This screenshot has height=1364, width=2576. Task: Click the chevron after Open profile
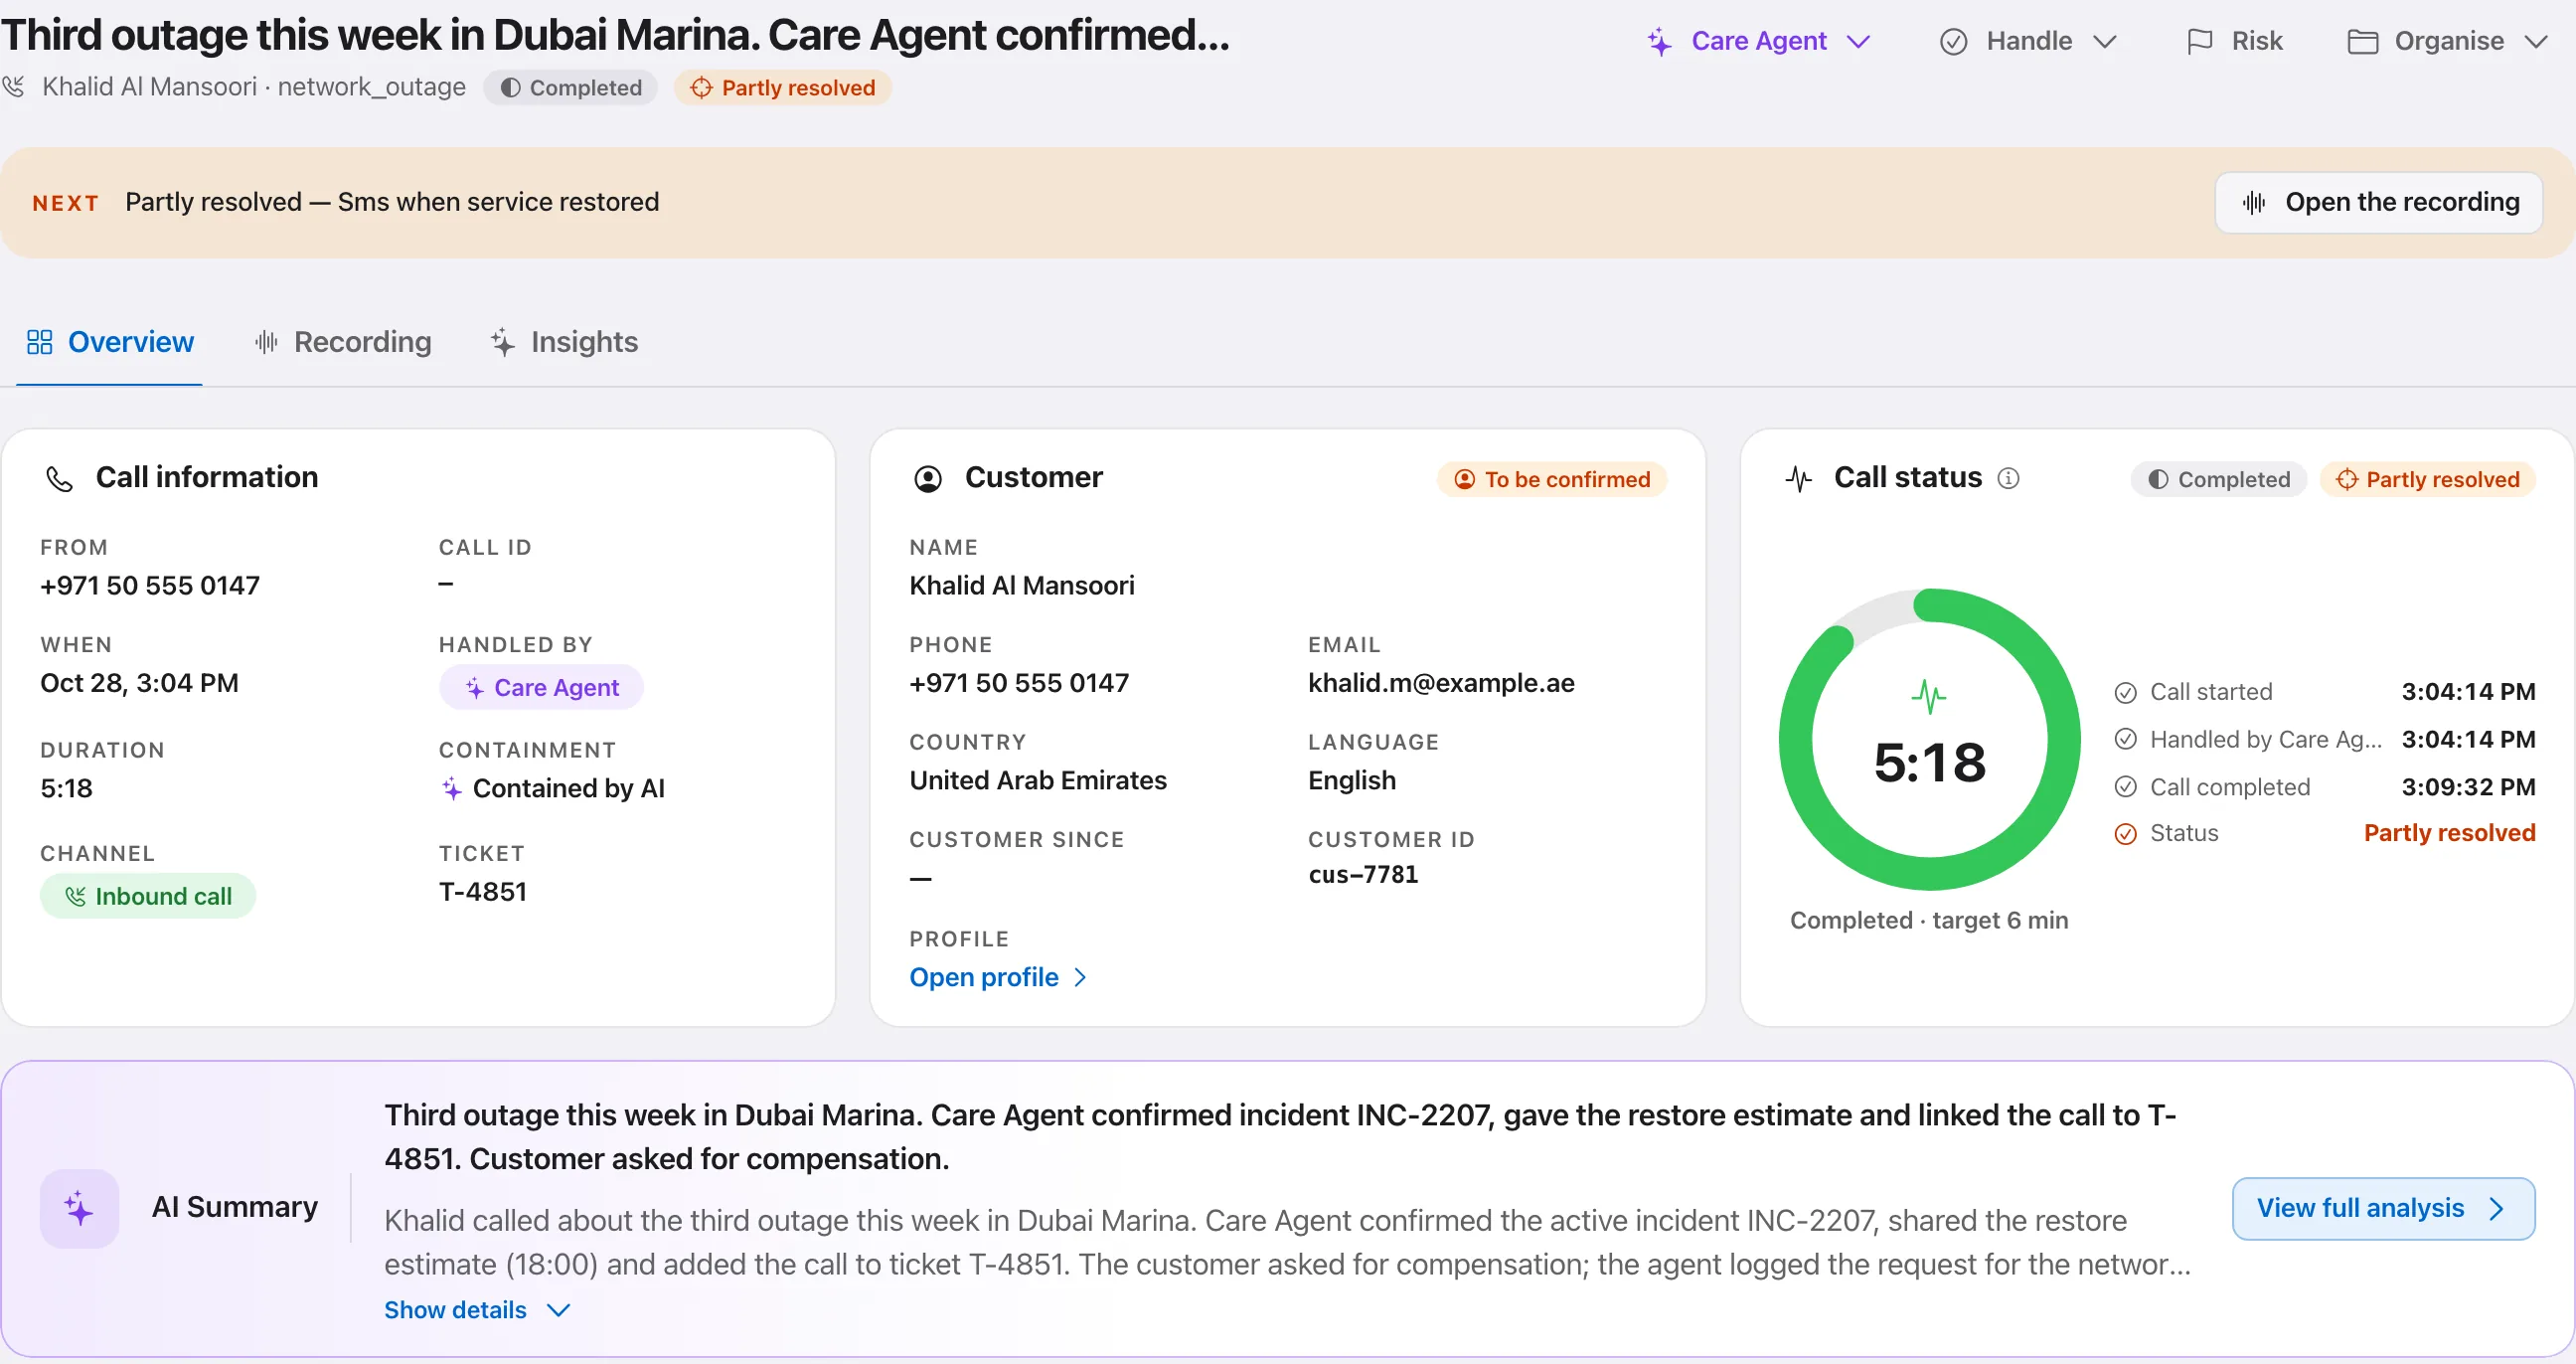[1080, 977]
